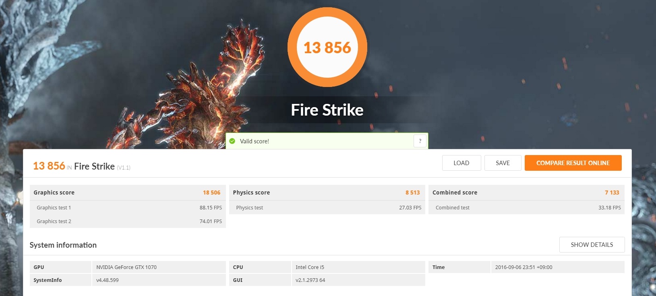The width and height of the screenshot is (656, 296).
Task: Click the 88.15 FPS value
Action: coord(211,208)
